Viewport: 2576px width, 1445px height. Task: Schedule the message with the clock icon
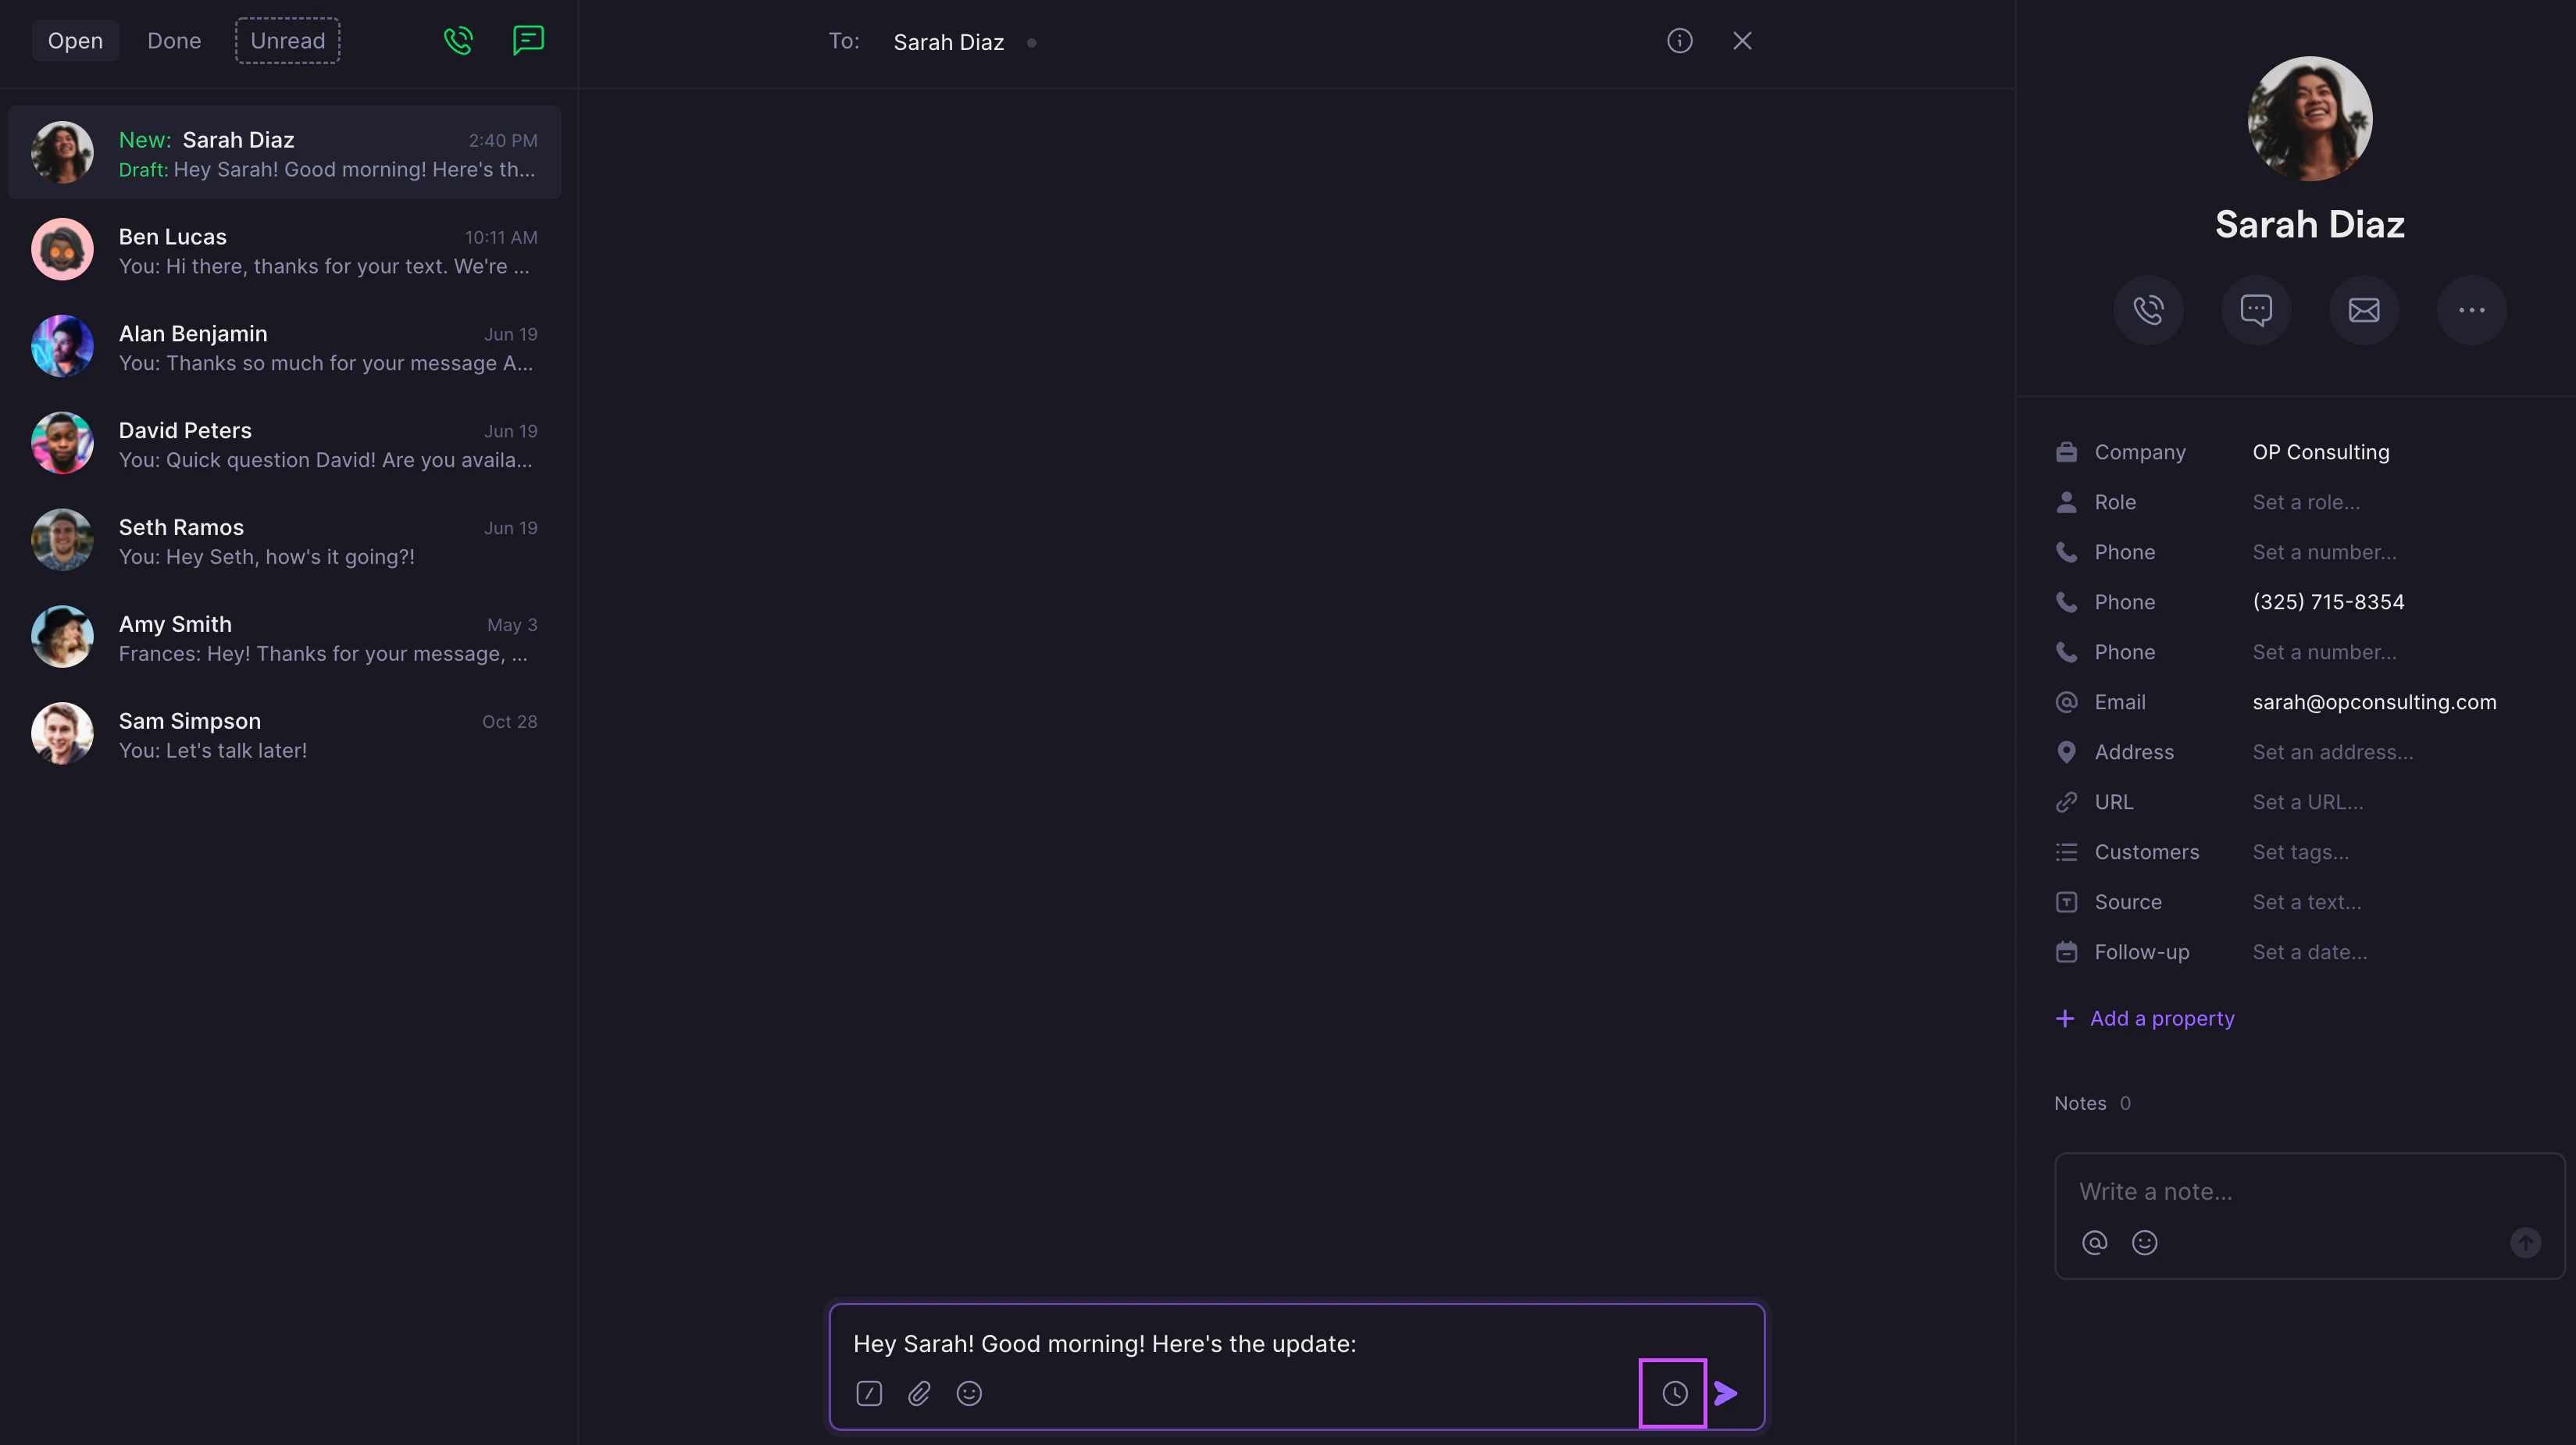(x=1674, y=1392)
